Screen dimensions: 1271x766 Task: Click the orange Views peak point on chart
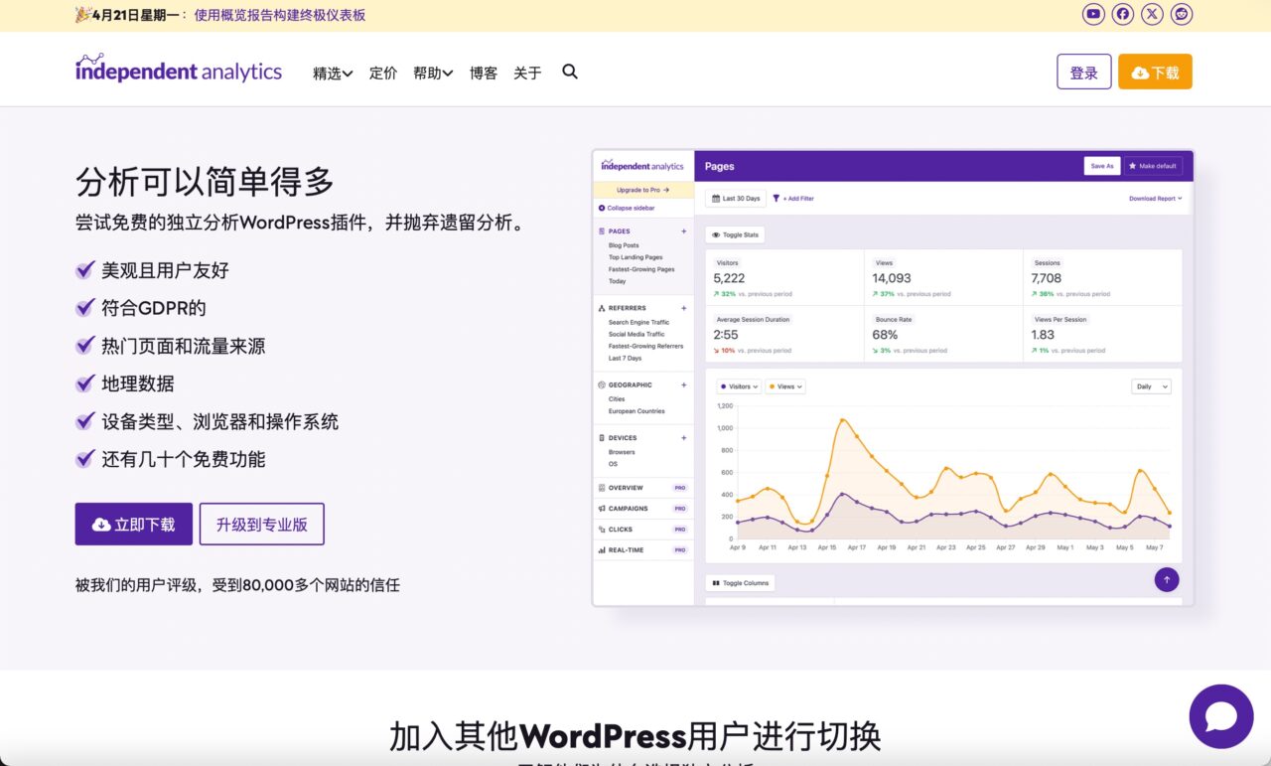843,420
